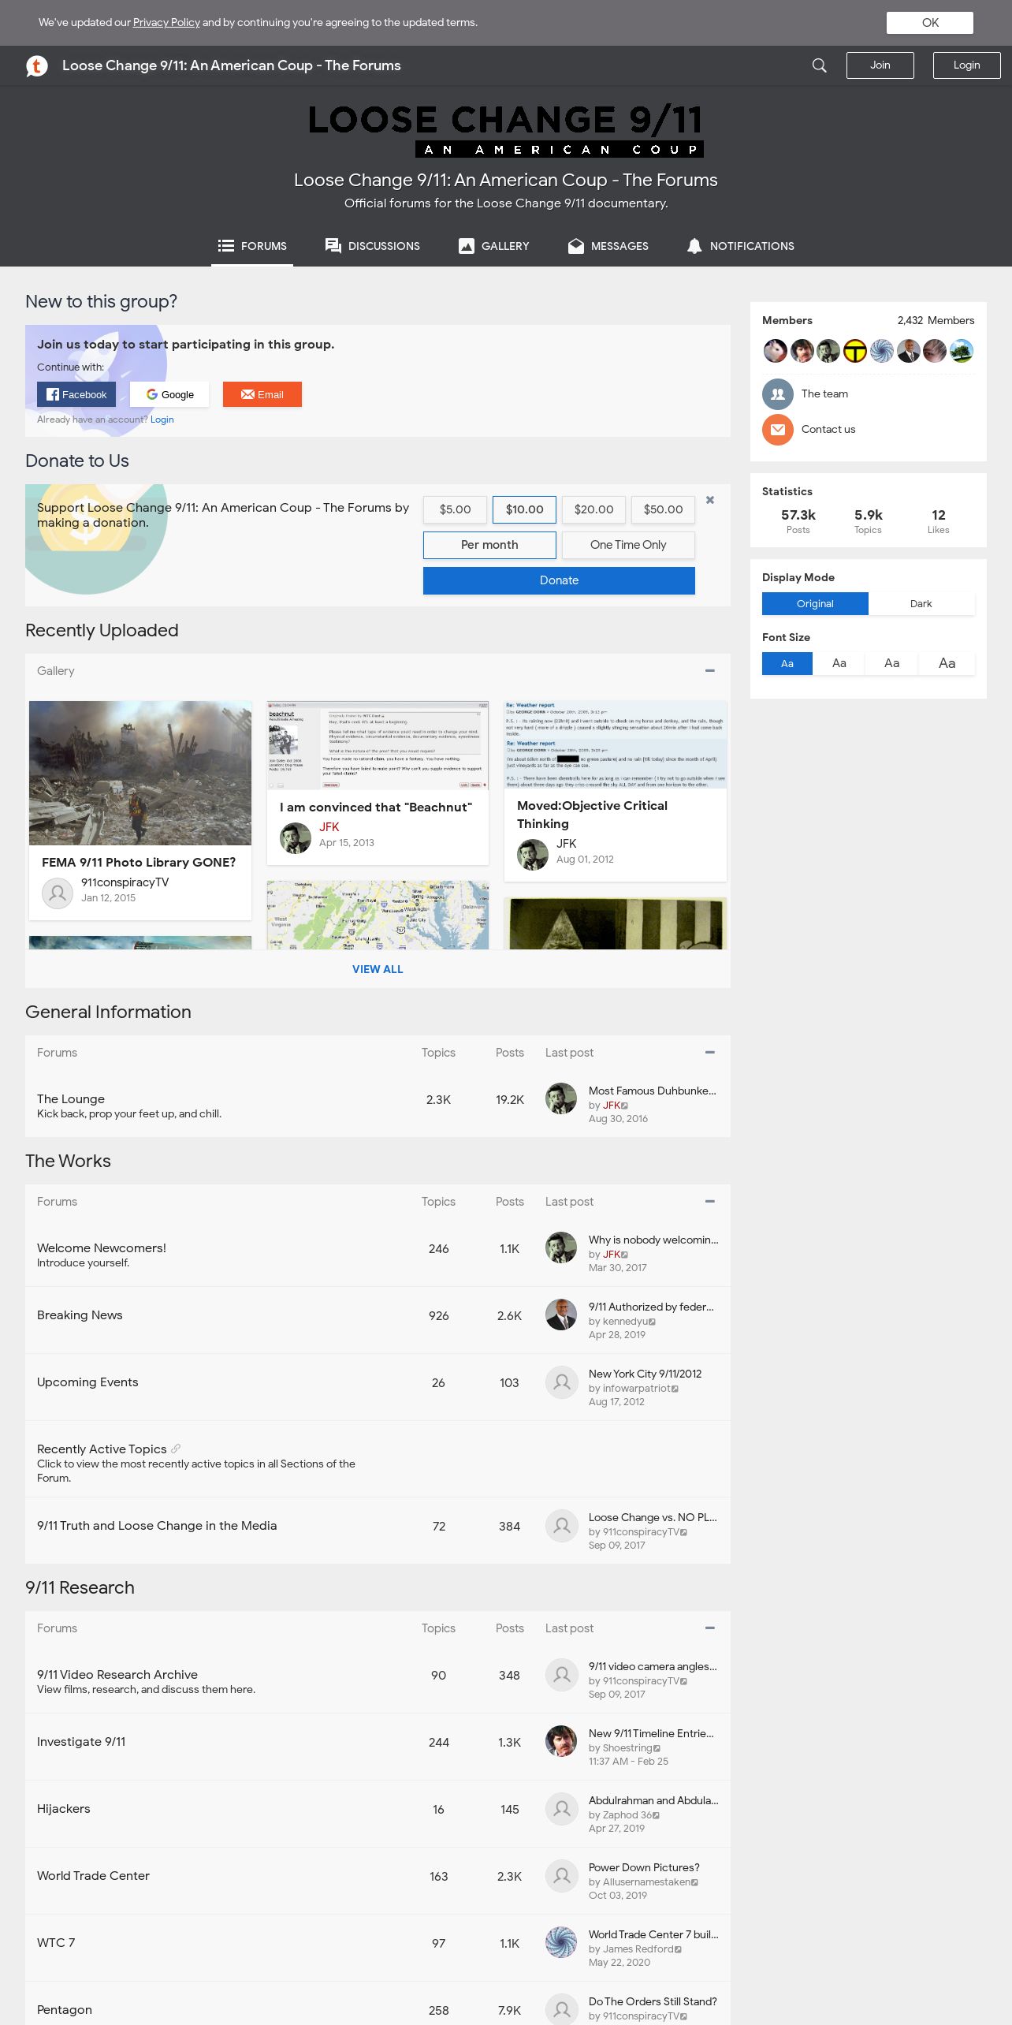The image size is (1012, 2025).
Task: Open the tree picture member avatar
Action: click(962, 351)
